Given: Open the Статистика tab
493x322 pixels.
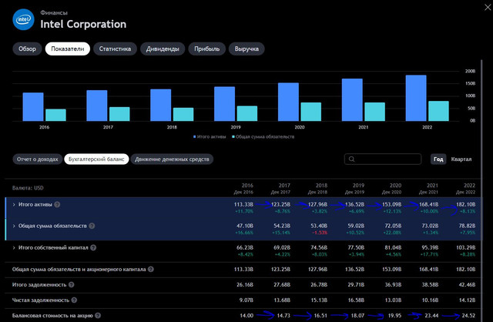Looking at the screenshot, I should point(115,49).
